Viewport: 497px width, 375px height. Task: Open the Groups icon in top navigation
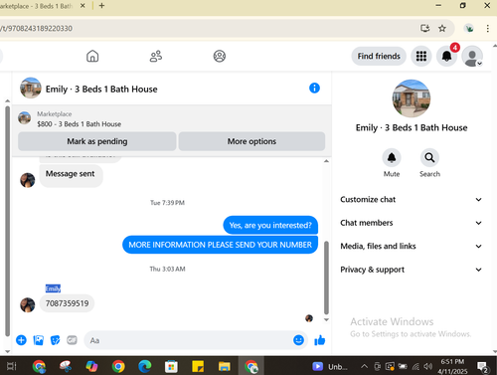pyautogui.click(x=220, y=56)
